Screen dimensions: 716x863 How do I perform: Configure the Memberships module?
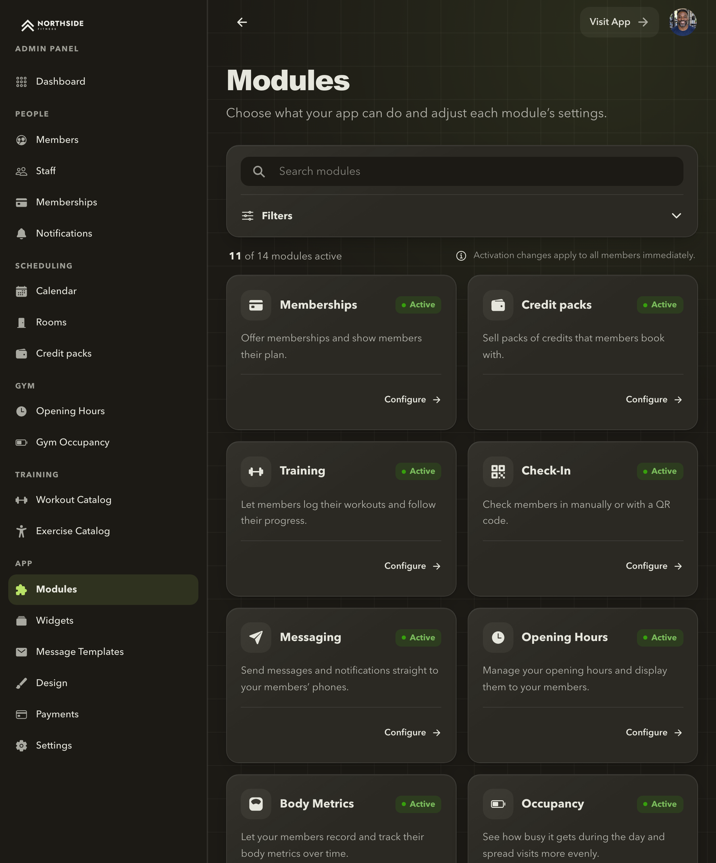coord(412,400)
